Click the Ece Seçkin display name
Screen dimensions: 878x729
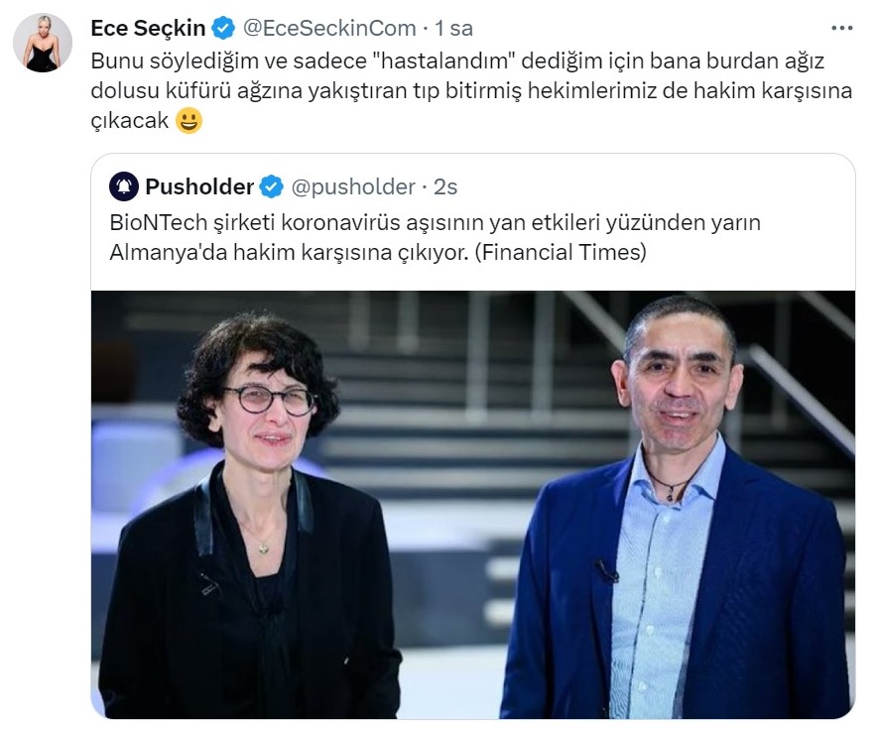tap(148, 28)
